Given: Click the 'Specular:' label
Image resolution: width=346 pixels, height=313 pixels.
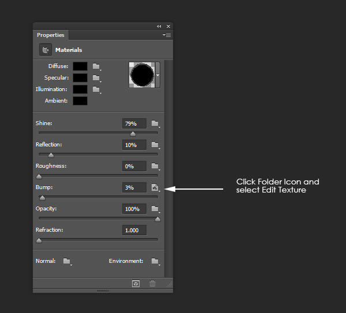Looking at the screenshot, I should 57,78.
